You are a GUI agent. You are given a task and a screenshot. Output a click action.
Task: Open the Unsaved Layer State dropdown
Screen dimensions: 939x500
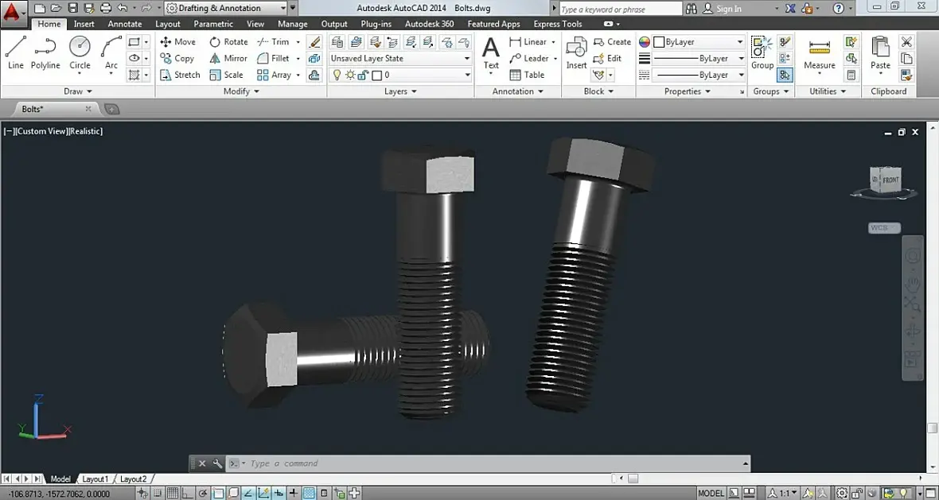point(400,58)
